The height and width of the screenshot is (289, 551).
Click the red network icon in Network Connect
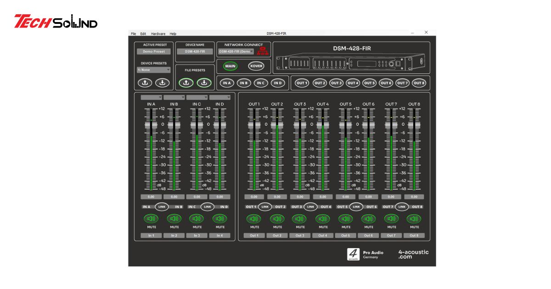262,51
